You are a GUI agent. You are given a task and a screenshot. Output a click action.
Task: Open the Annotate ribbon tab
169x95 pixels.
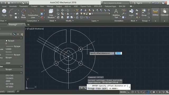[x=13, y=6]
